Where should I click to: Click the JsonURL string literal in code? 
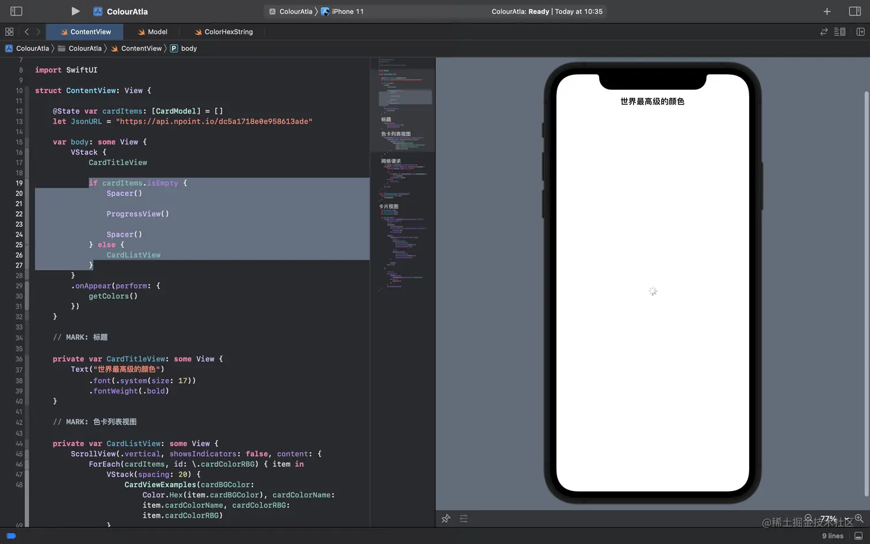tap(214, 121)
